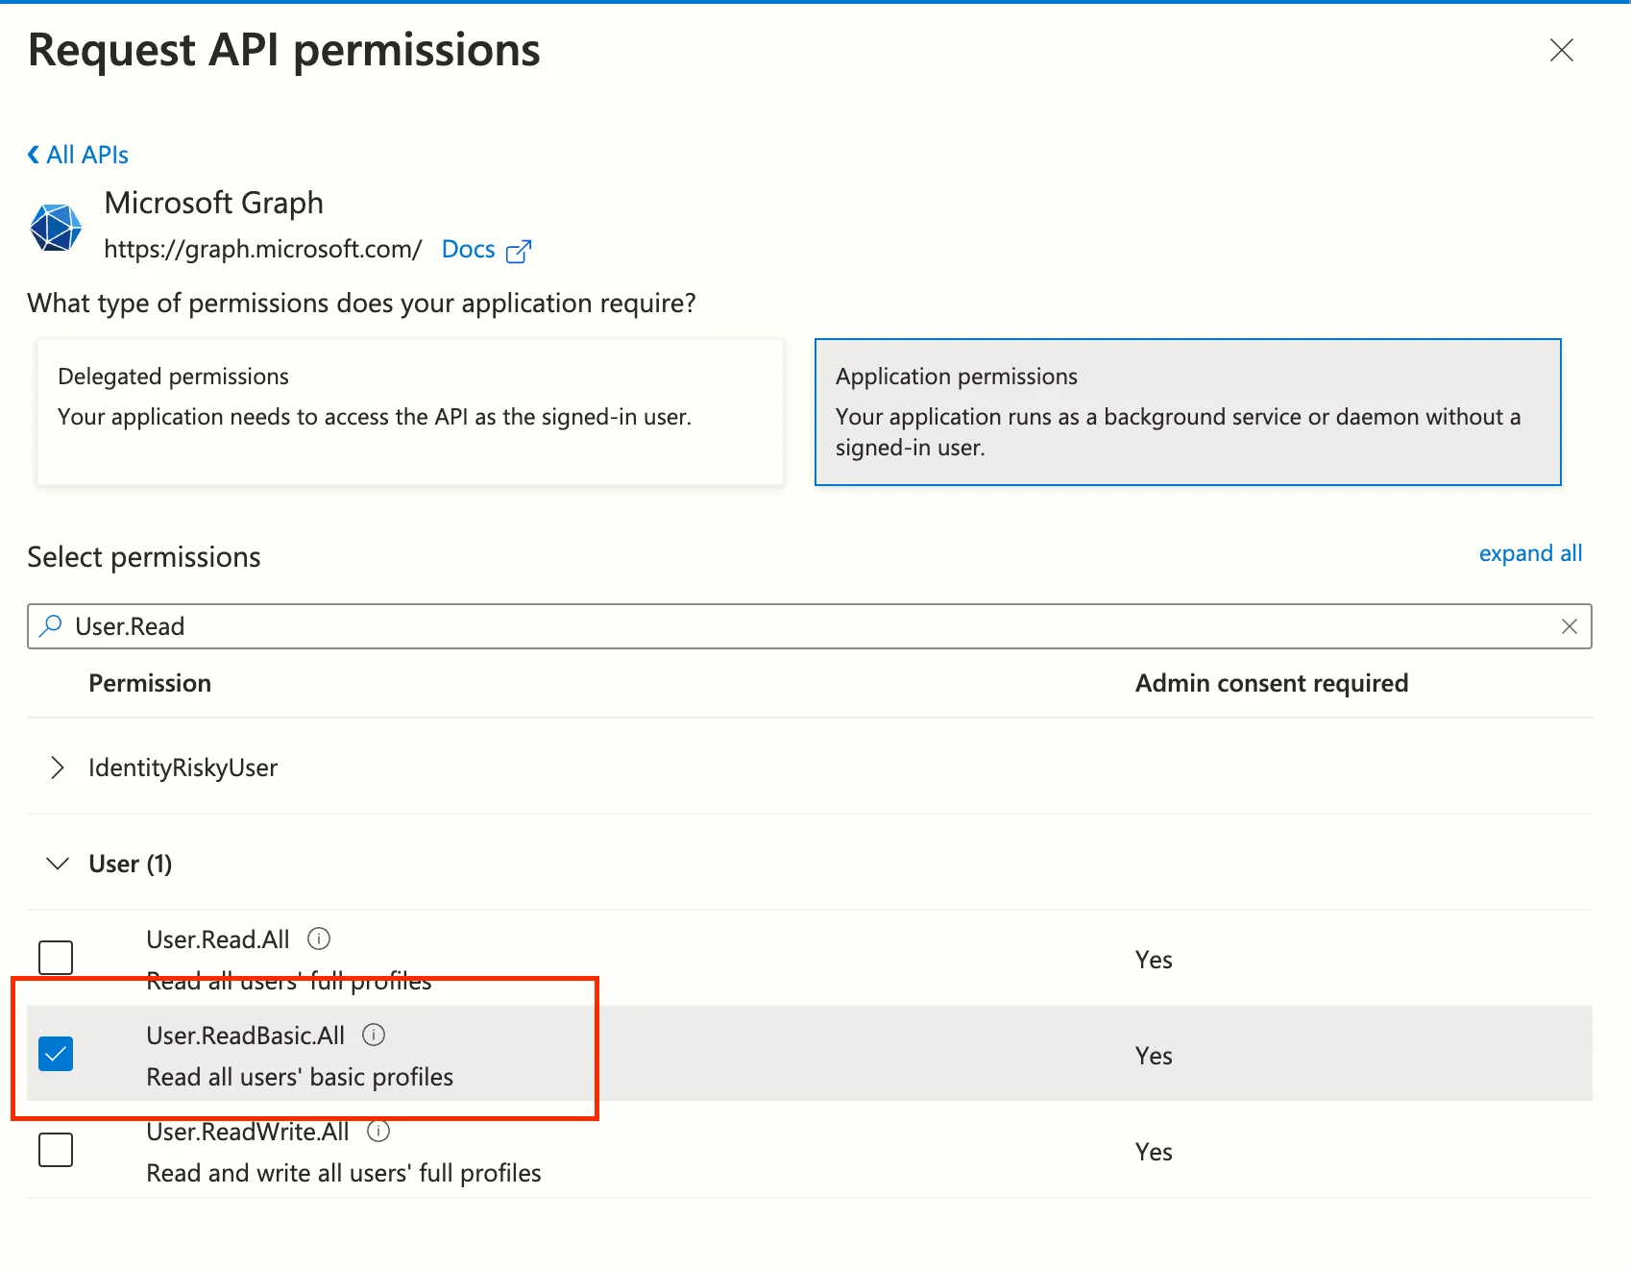This screenshot has height=1268, width=1631.
Task: Expand the IdentityRiskyUser group
Action: pyautogui.click(x=58, y=768)
